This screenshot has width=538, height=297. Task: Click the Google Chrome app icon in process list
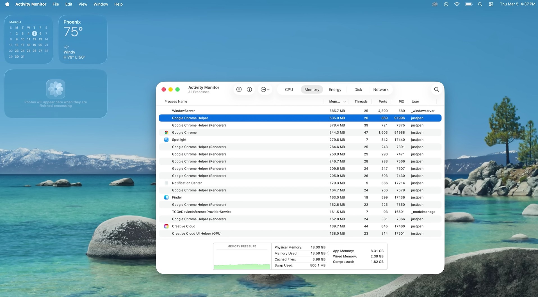(x=167, y=132)
